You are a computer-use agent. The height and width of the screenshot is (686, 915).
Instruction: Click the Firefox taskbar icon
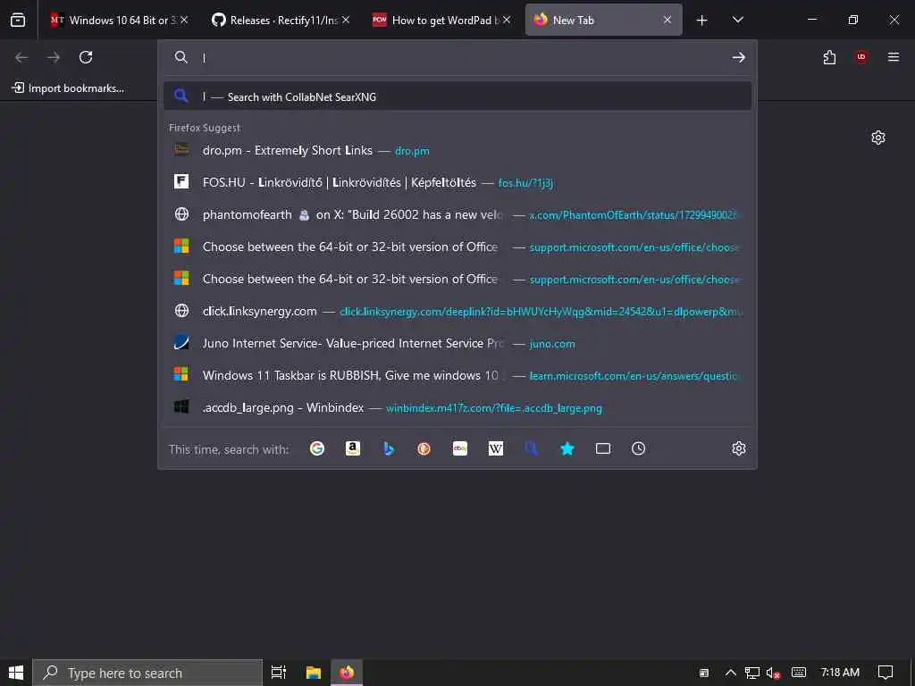[x=347, y=673]
